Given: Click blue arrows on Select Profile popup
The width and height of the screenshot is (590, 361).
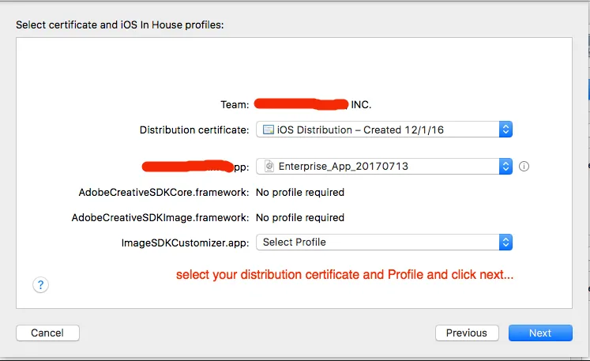Looking at the screenshot, I should point(506,243).
